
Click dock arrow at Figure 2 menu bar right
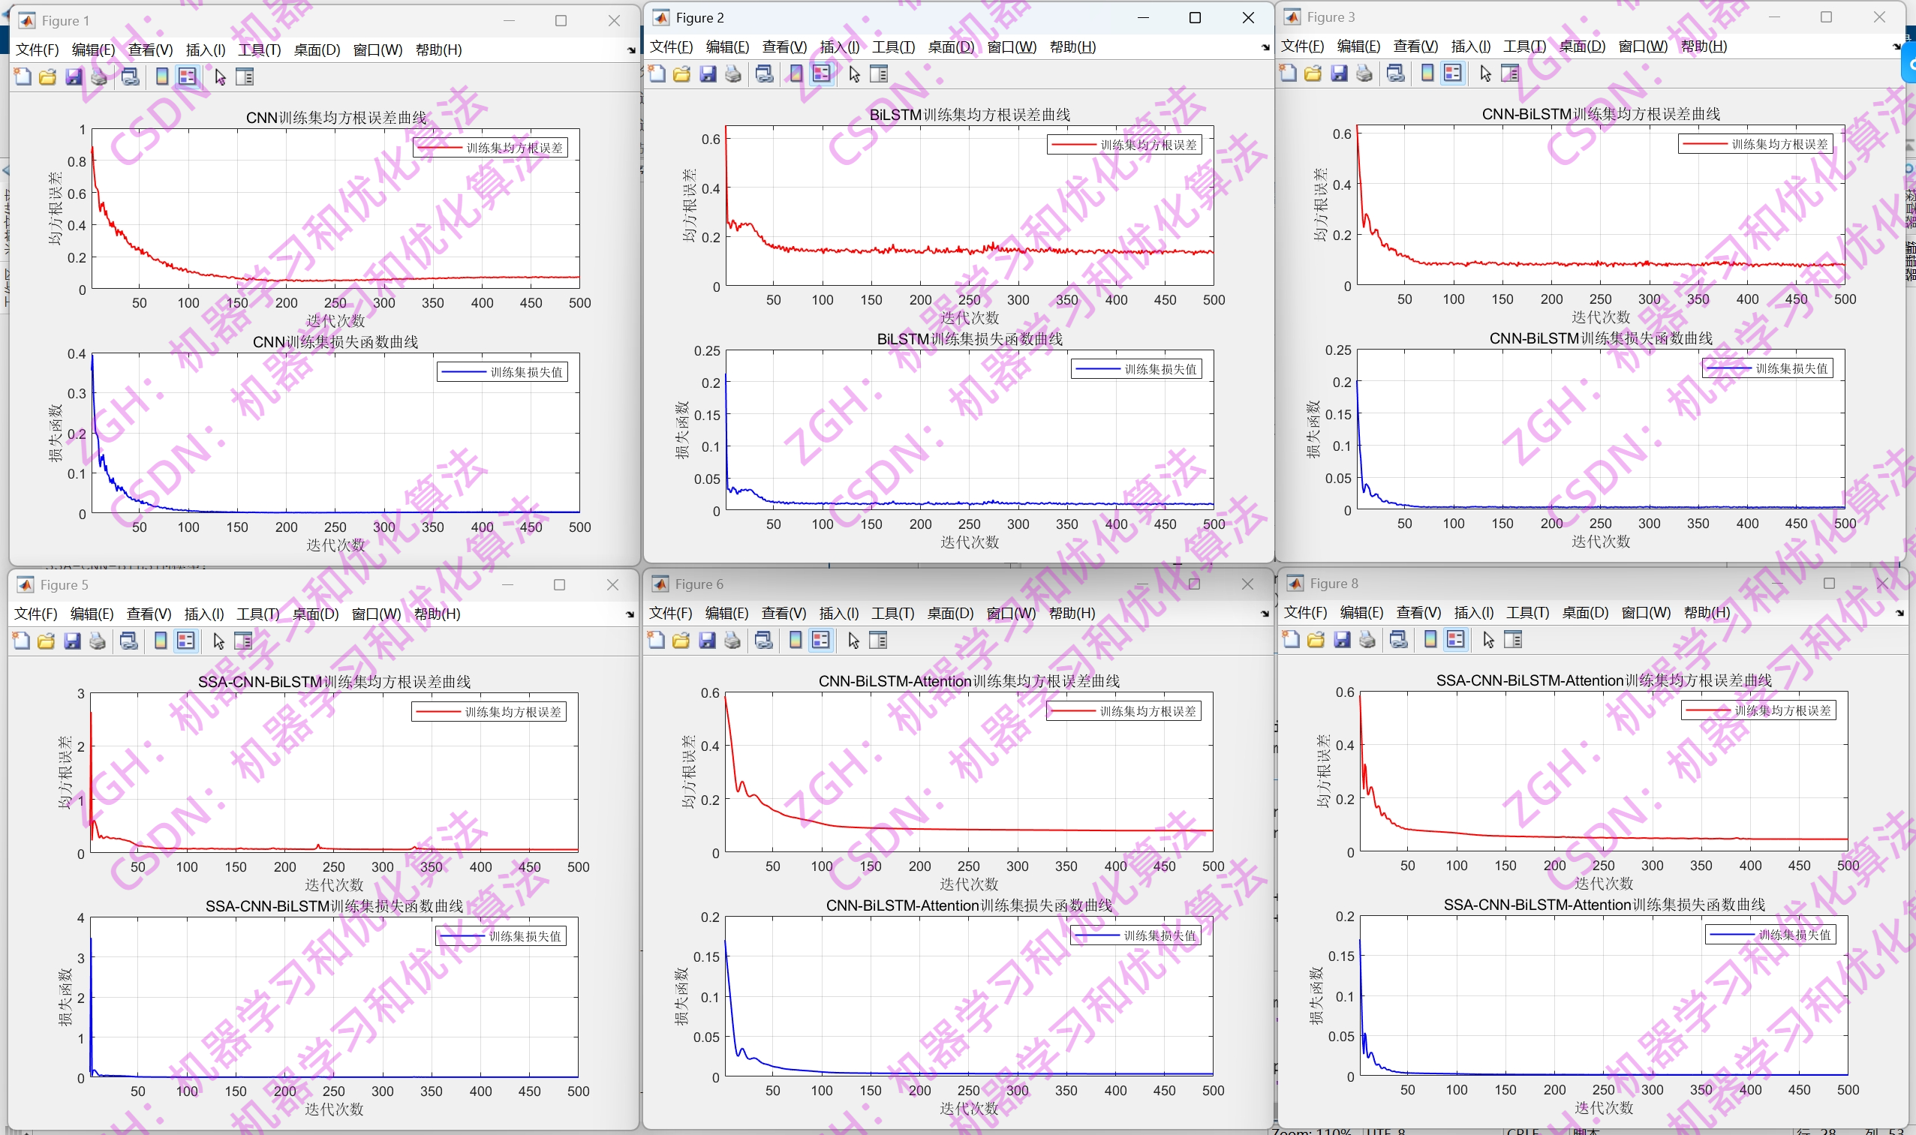click(1265, 47)
